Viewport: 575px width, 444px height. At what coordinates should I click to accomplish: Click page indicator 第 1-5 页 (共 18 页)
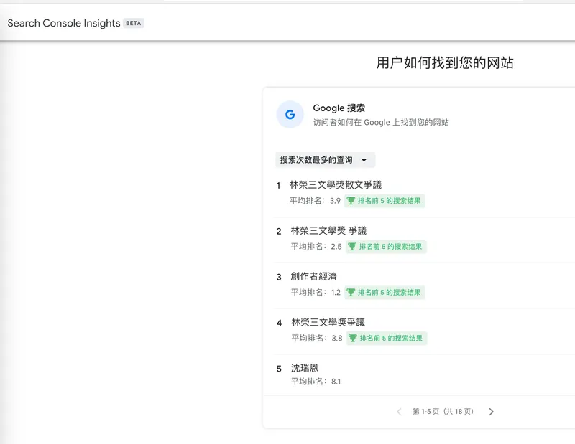tap(443, 412)
